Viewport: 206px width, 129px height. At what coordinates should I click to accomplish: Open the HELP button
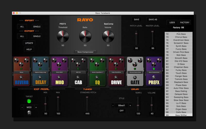point(29,49)
